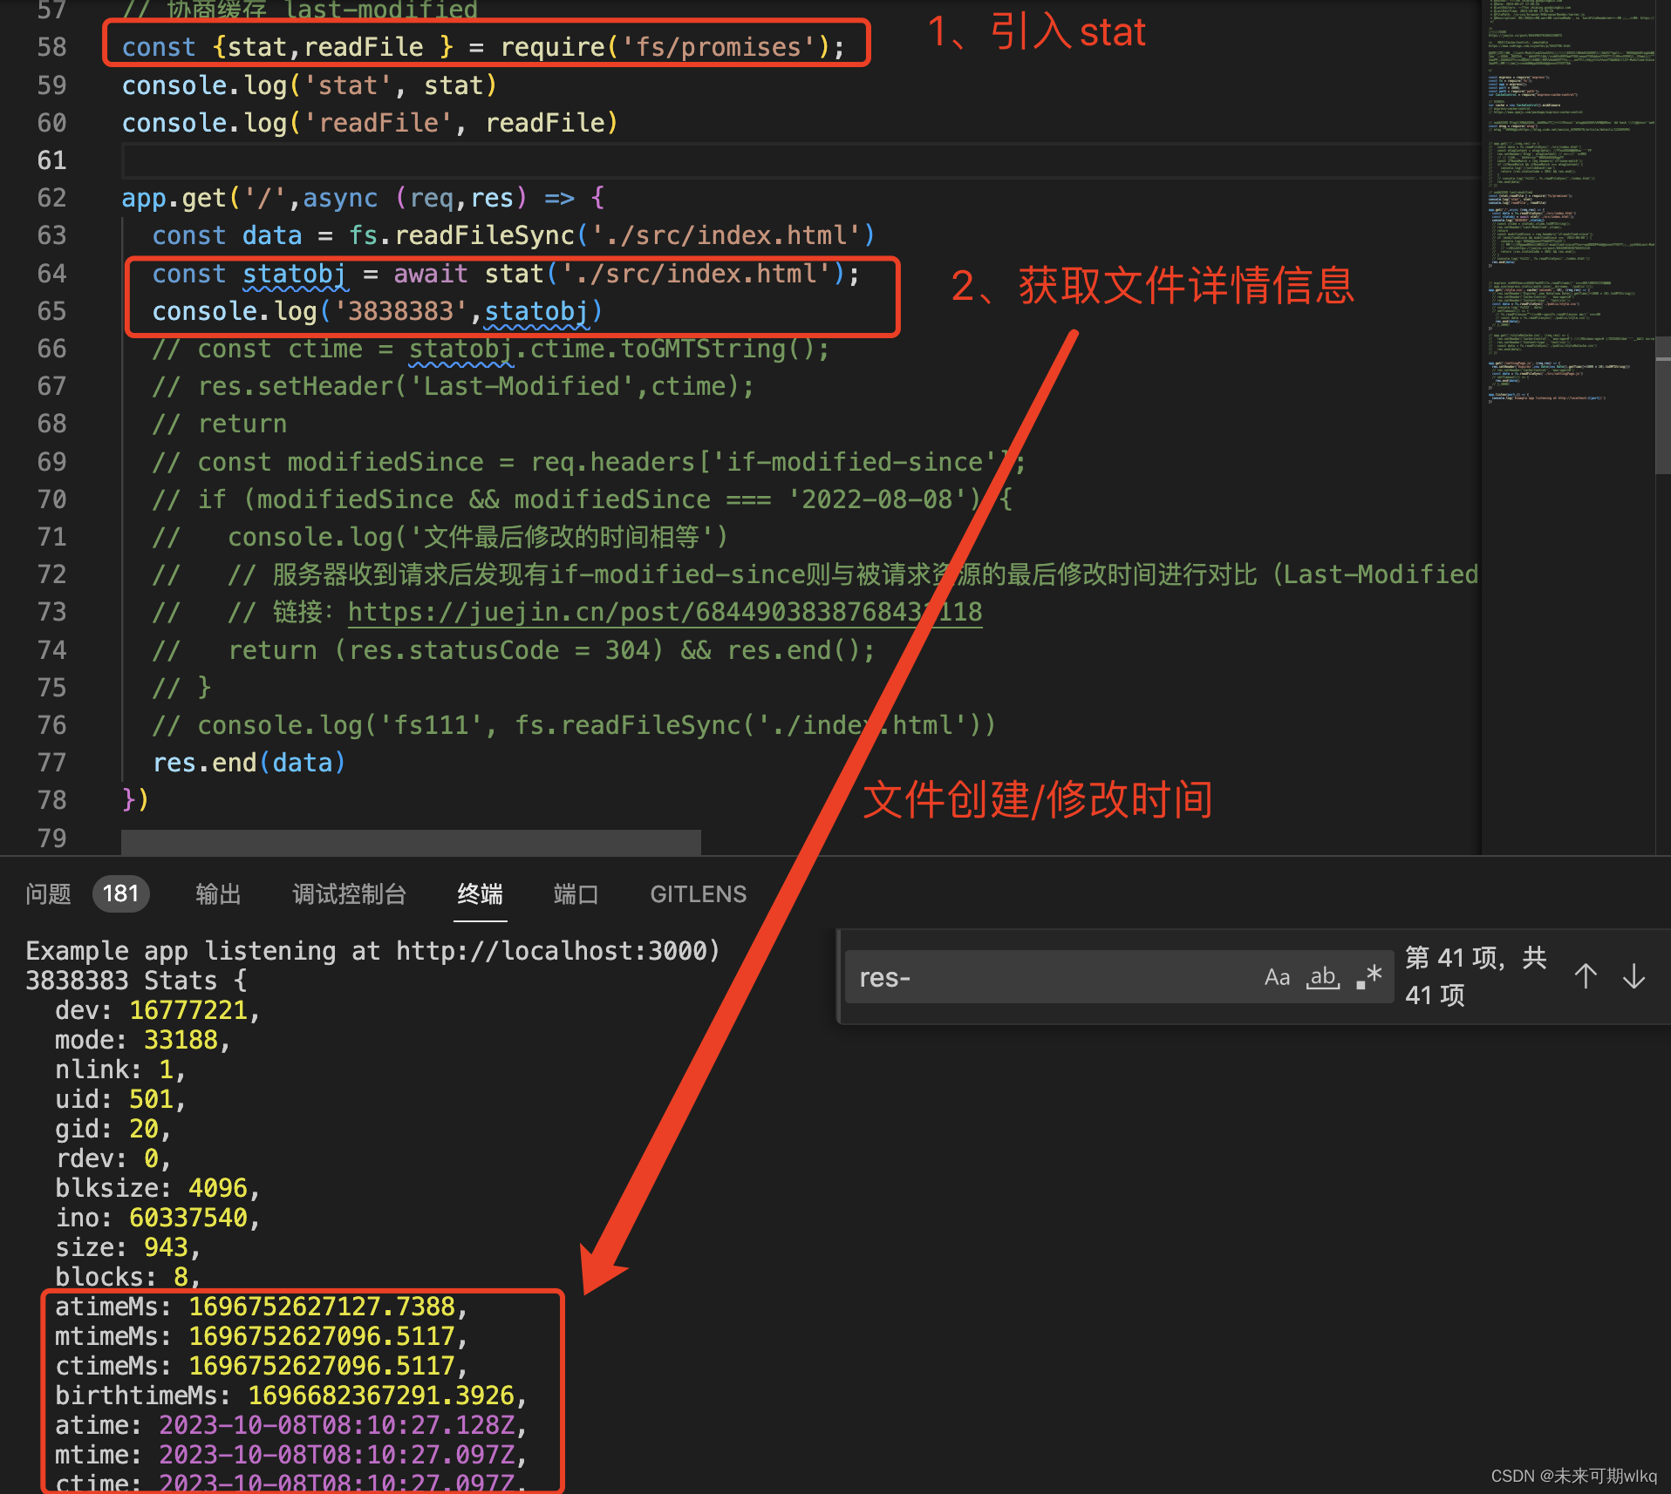Click 'statobj' variable on line 64

(294, 274)
